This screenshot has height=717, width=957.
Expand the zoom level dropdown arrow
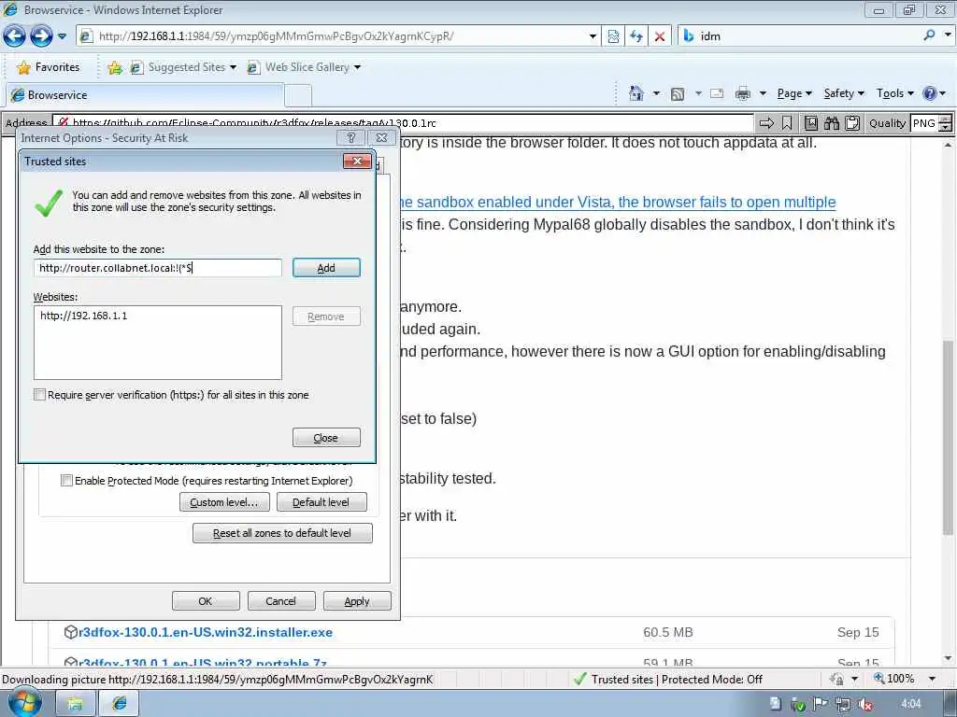point(932,679)
